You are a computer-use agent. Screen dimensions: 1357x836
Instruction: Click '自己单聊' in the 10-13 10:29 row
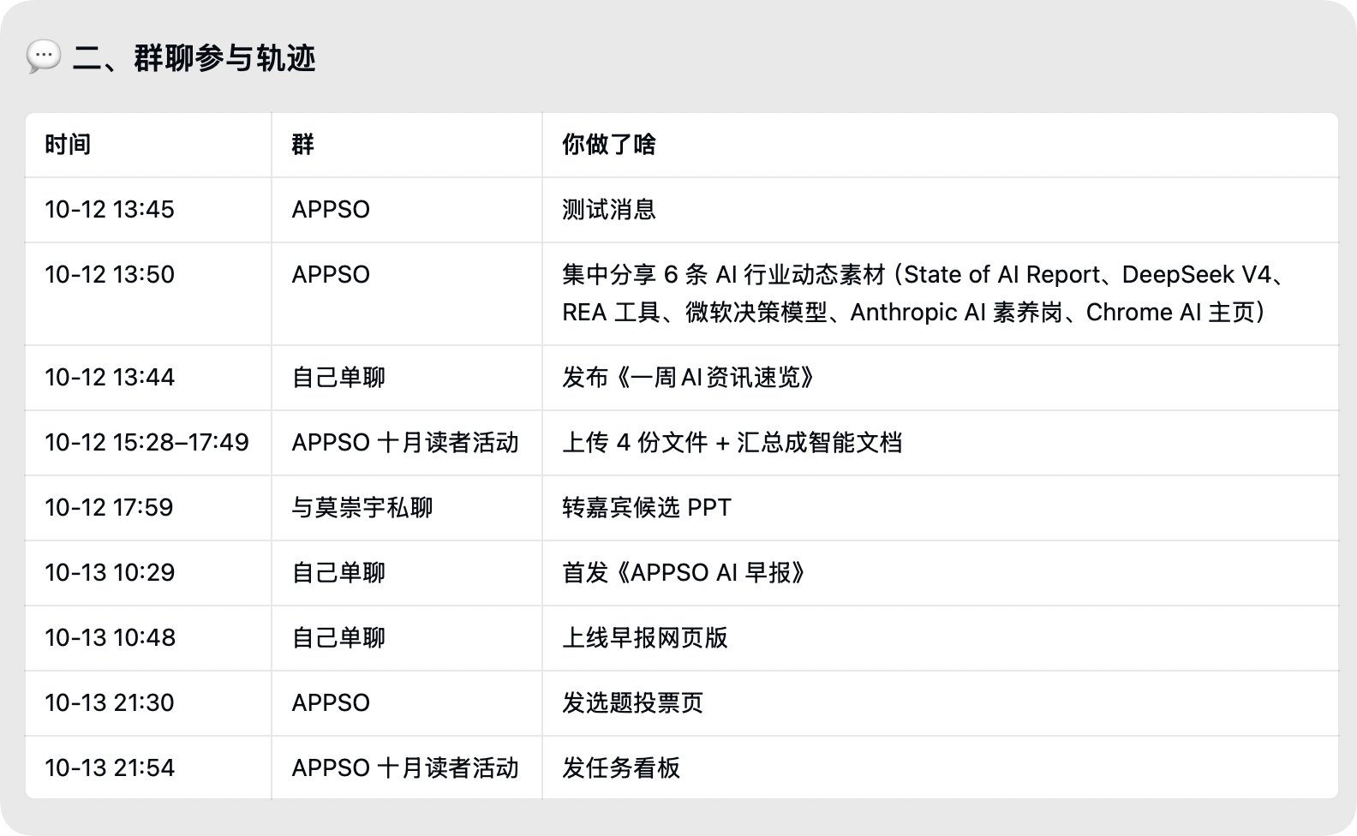(338, 573)
